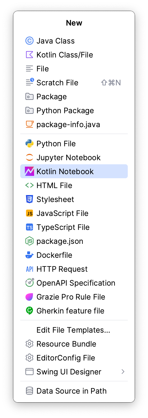Click the Grazie Pro Rule File icon
The width and height of the screenshot is (148, 418).
coord(29,297)
